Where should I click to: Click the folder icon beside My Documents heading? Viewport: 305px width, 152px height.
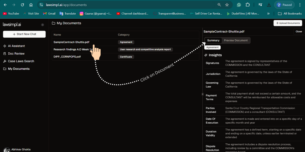[53, 23]
